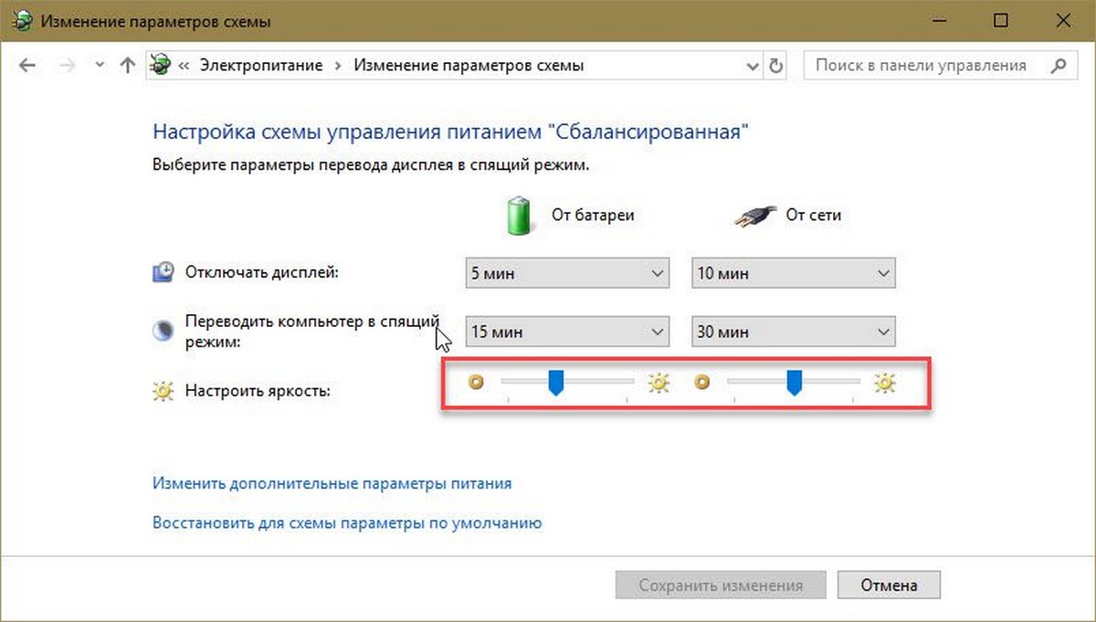This screenshot has width=1096, height=622.
Task: Click the 'От сети' column label
Action: (814, 216)
